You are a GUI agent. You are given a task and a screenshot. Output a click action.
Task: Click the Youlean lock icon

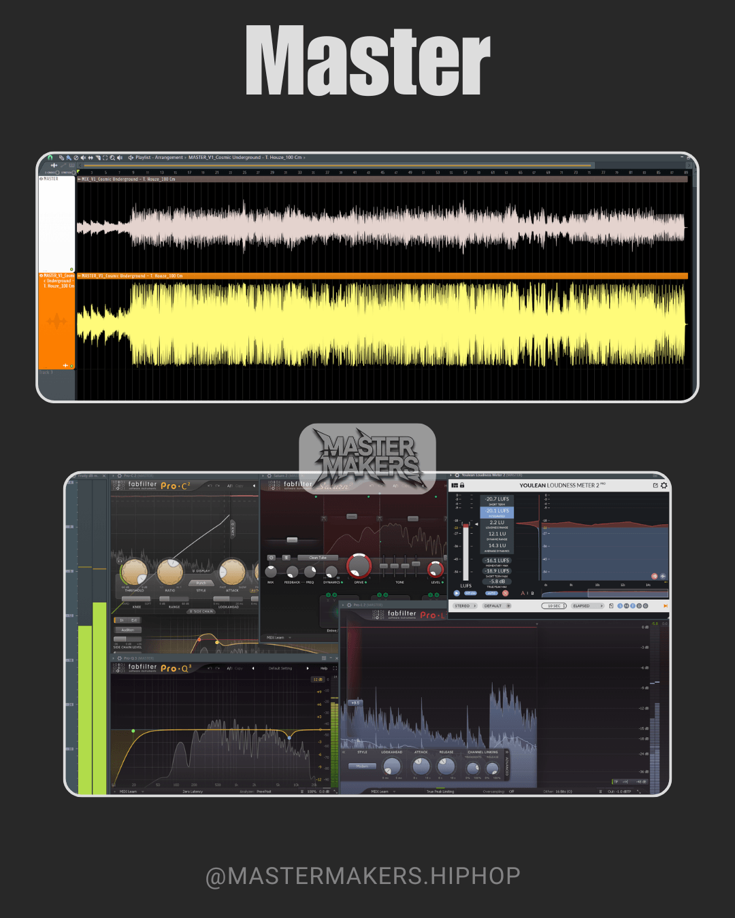pos(462,486)
